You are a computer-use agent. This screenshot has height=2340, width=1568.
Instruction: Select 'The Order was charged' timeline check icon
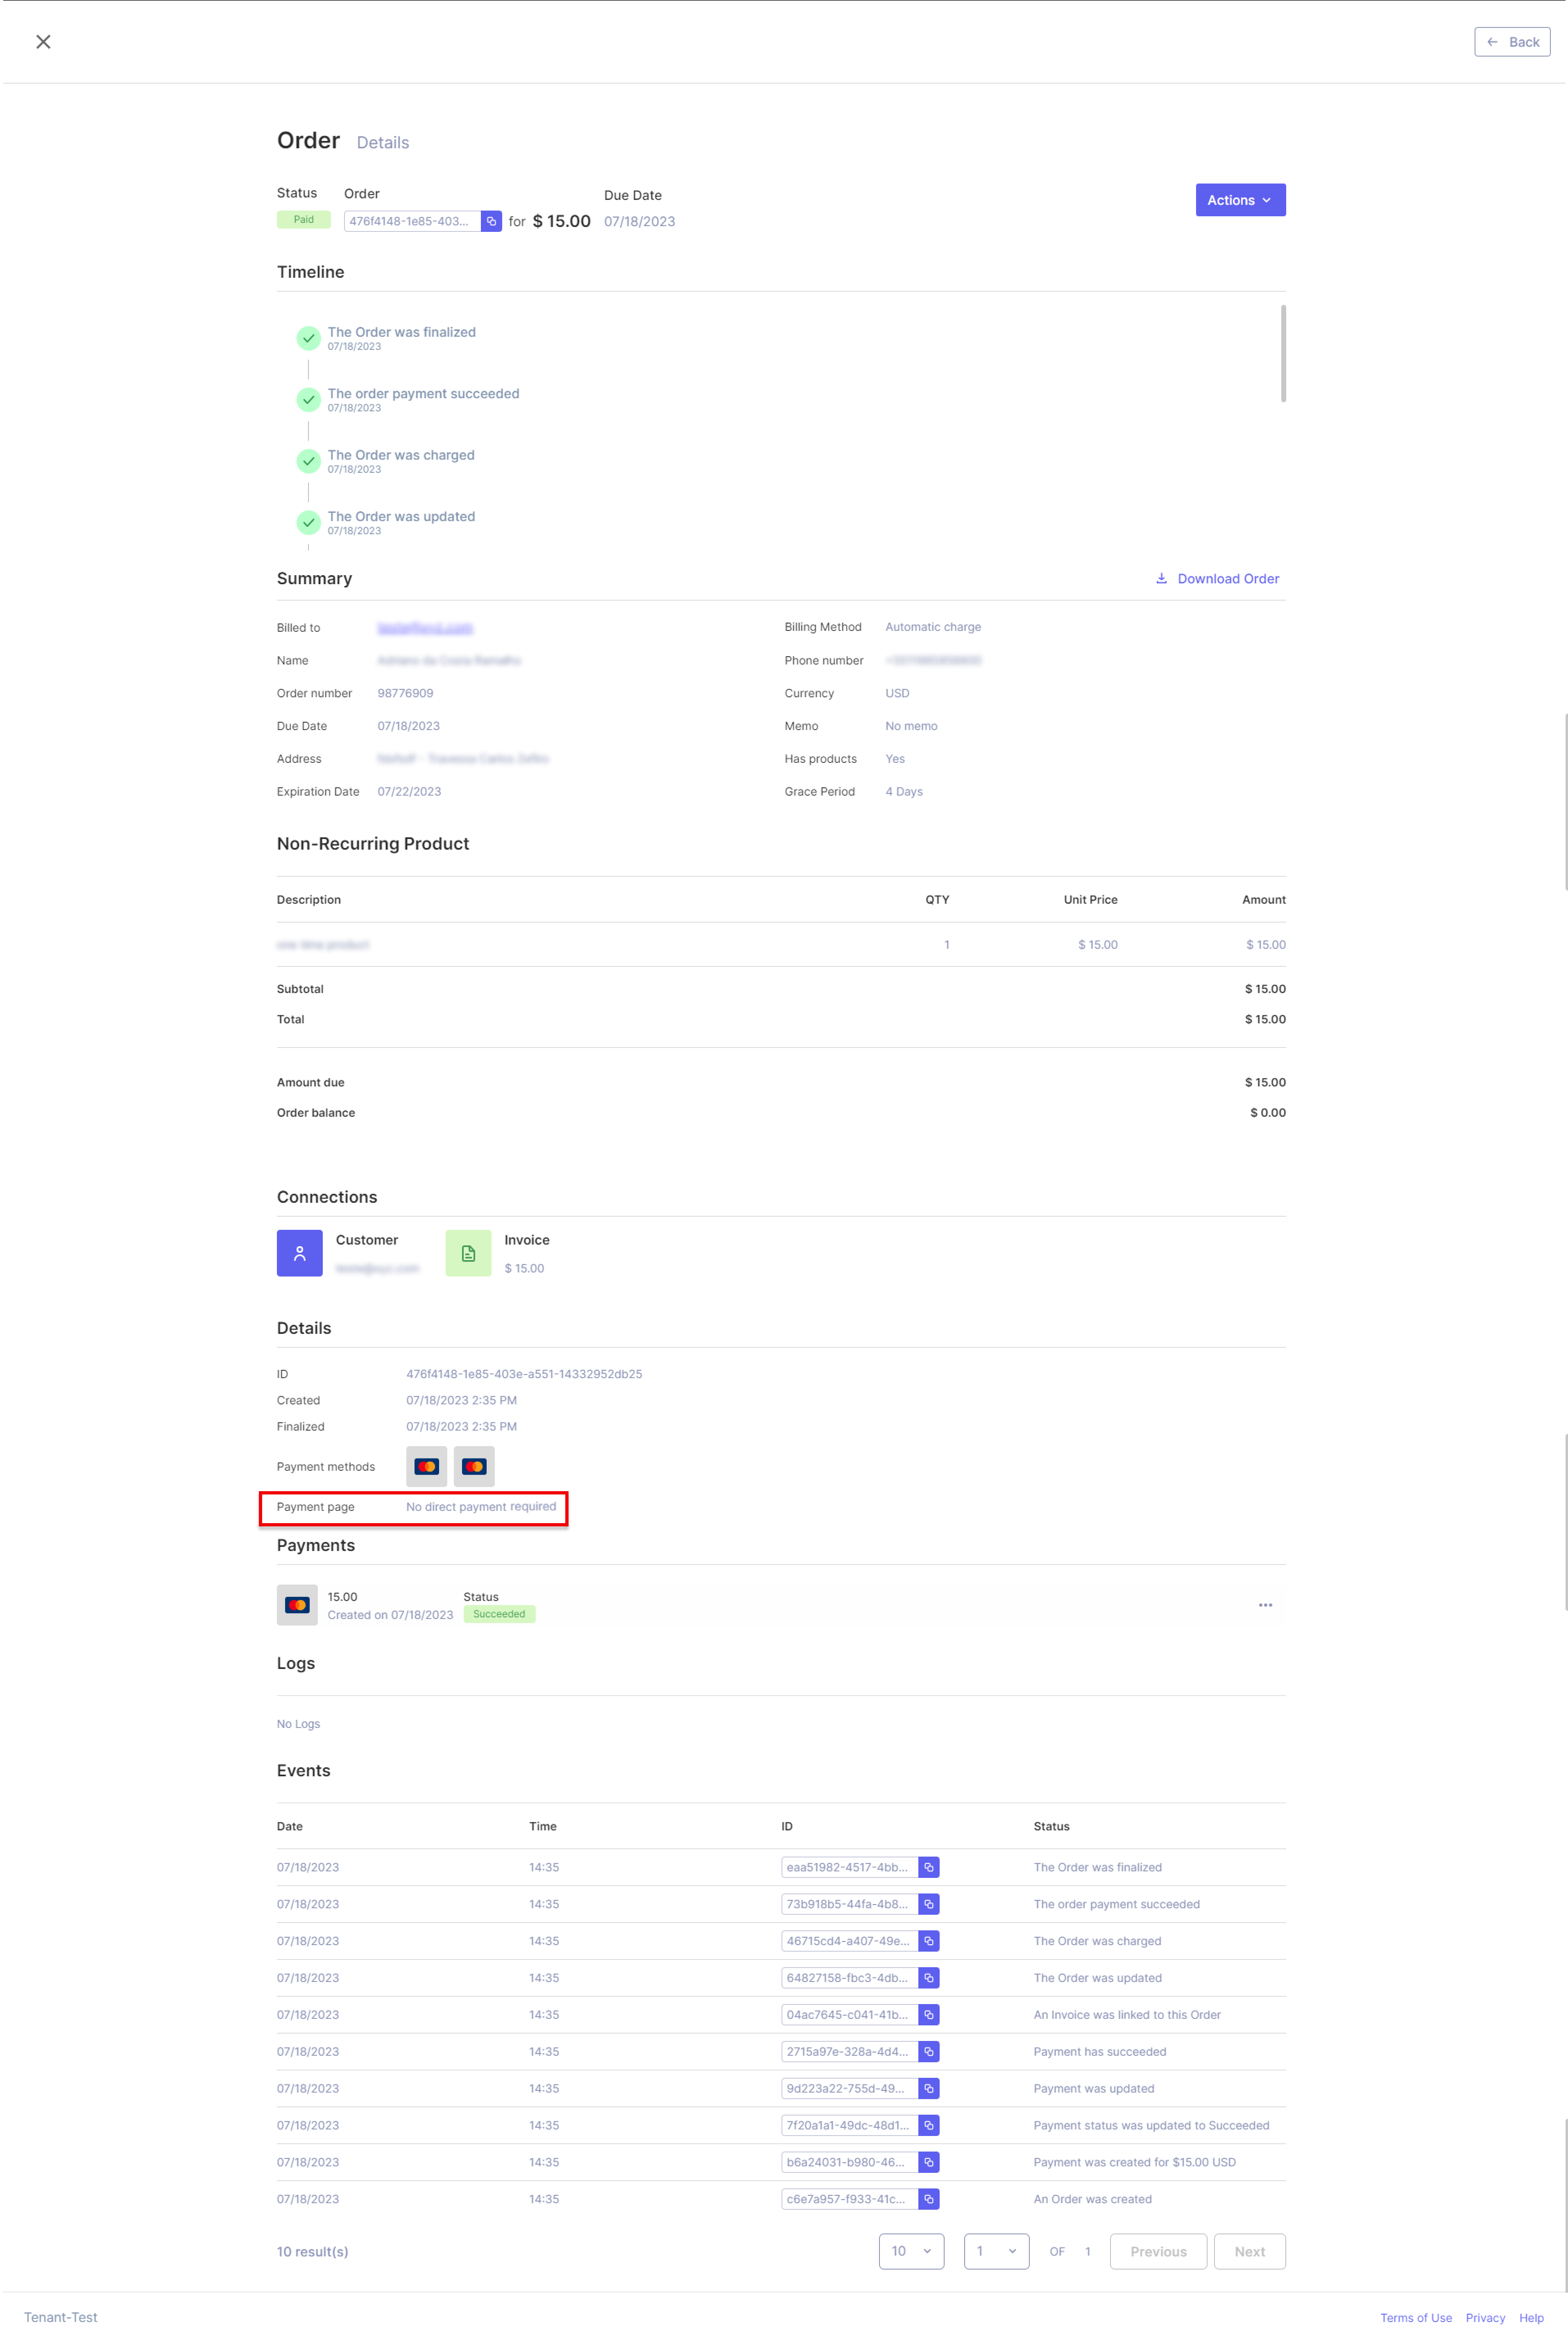[308, 461]
